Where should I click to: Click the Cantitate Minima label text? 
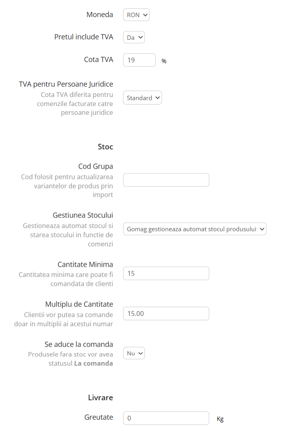point(85,264)
